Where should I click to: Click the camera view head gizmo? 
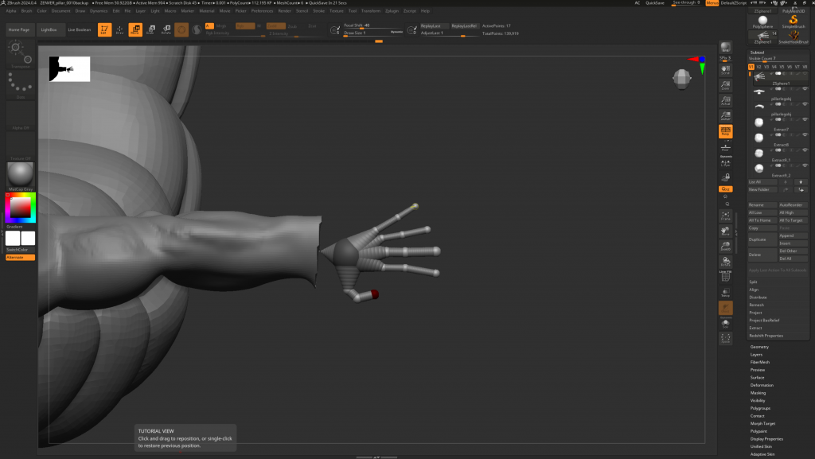[x=681, y=79]
